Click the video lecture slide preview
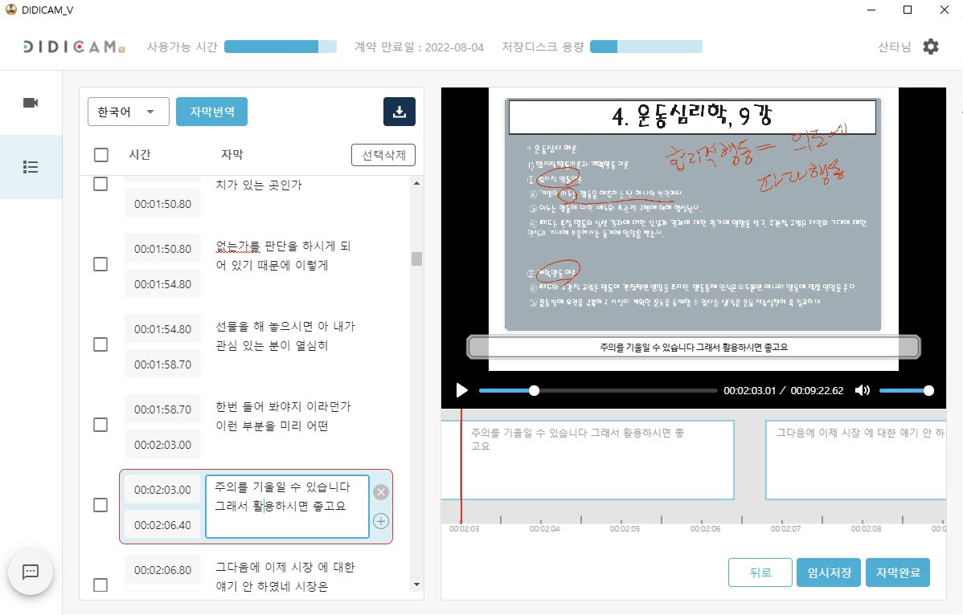Viewport: 963px width, 615px height. (x=693, y=214)
